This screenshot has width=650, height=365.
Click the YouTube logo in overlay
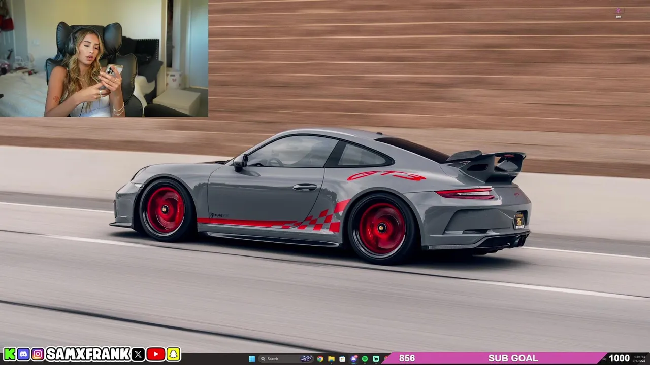pyautogui.click(x=155, y=354)
